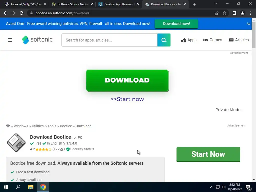Bookmark this page with the star icon

tap(224, 13)
